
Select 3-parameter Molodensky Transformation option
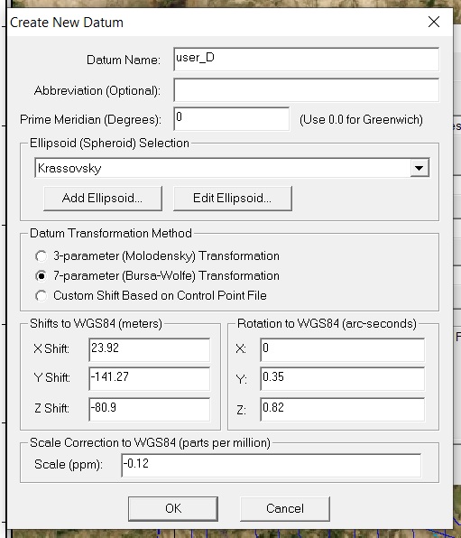tap(41, 256)
